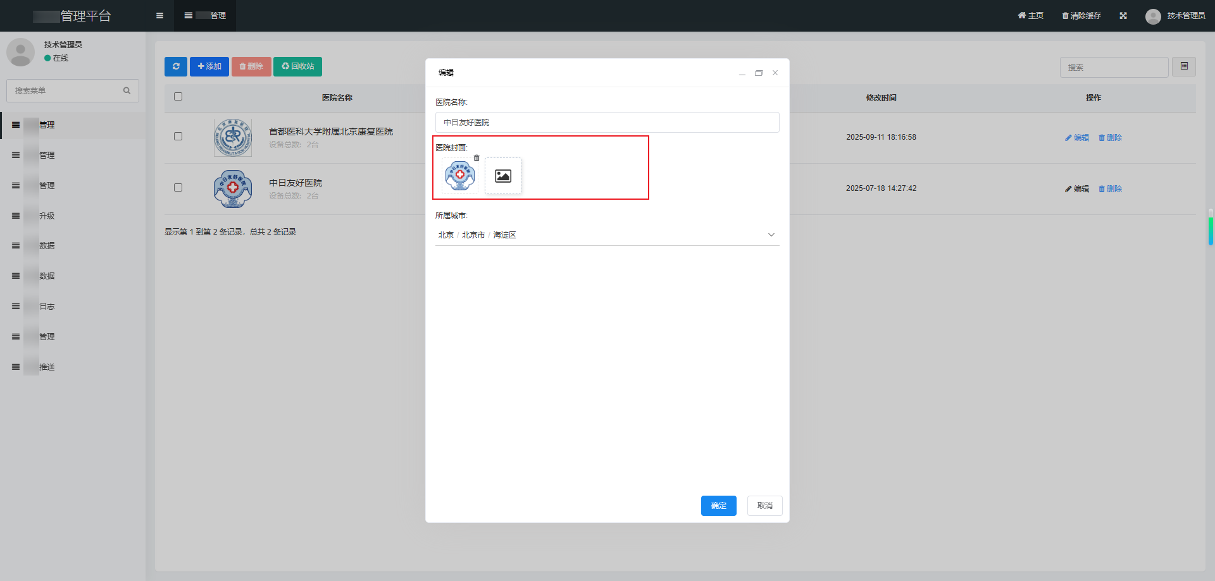Open the 回收站 recycle bin button
Image resolution: width=1215 pixels, height=581 pixels.
coord(297,66)
